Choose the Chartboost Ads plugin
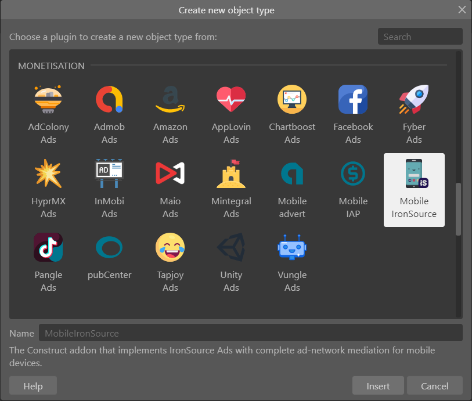The height and width of the screenshot is (401, 472). pos(292,115)
